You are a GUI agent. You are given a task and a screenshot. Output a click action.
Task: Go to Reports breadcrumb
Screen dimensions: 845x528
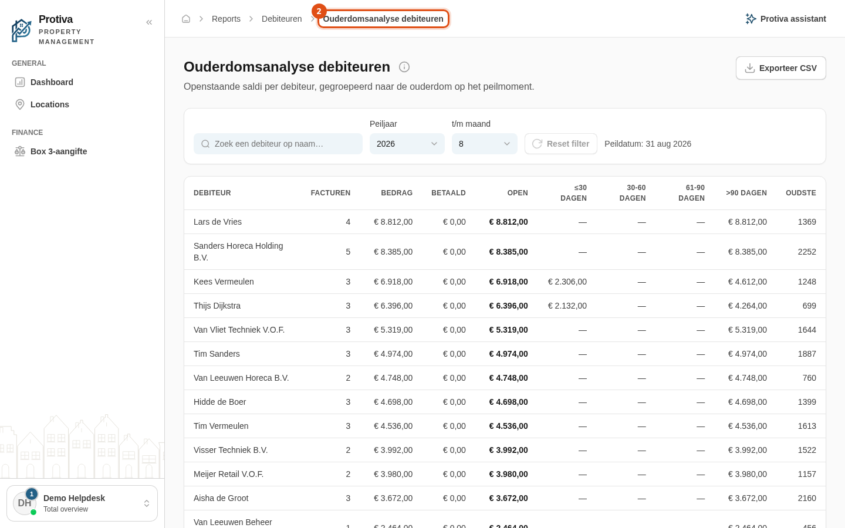(226, 19)
